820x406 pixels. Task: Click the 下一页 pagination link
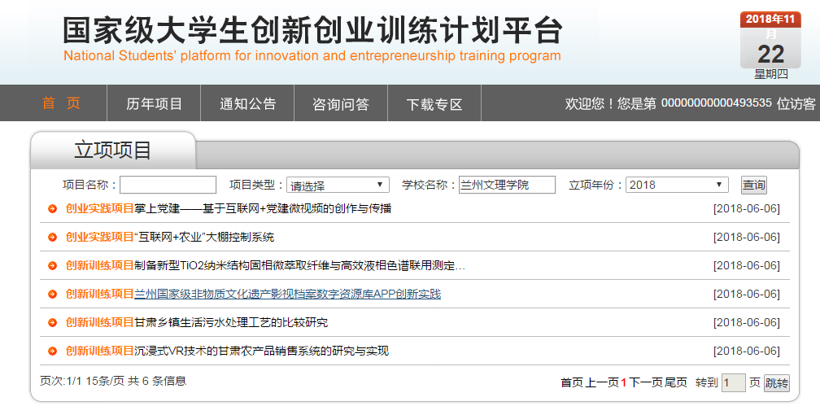(x=645, y=382)
